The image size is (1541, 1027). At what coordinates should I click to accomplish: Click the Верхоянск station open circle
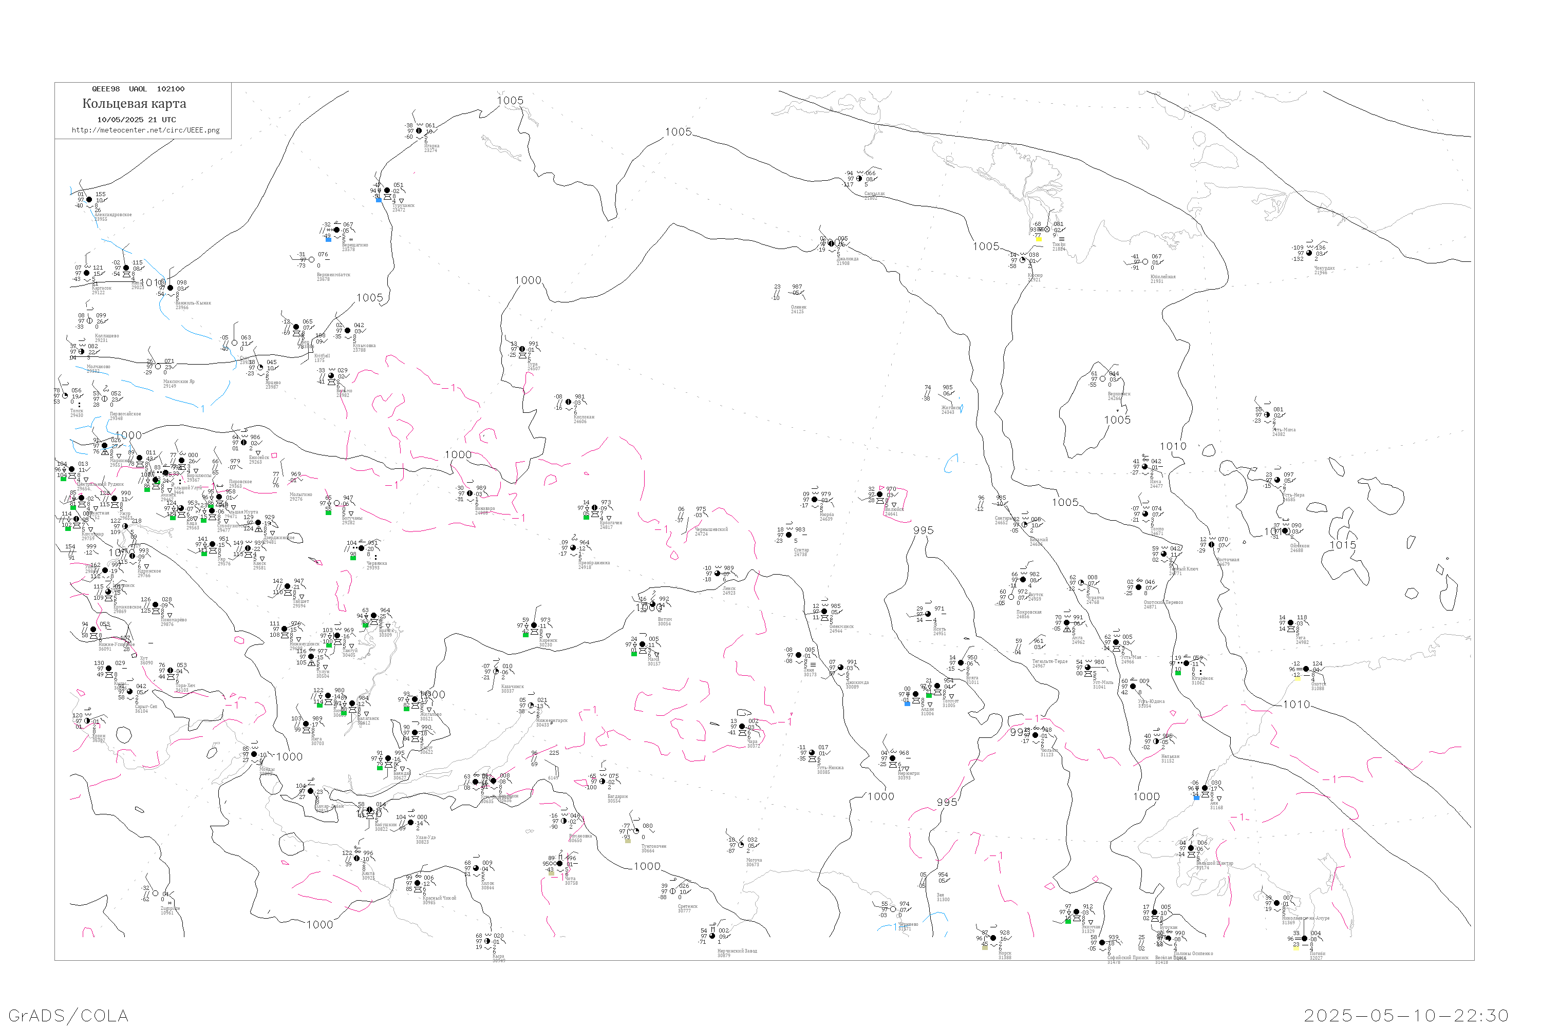coord(1102,378)
